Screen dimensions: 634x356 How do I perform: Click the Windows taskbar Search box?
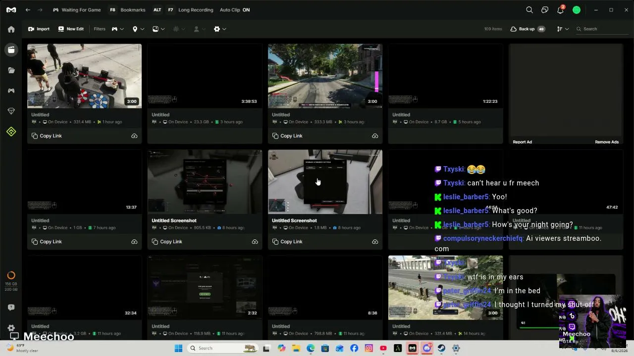click(x=223, y=348)
